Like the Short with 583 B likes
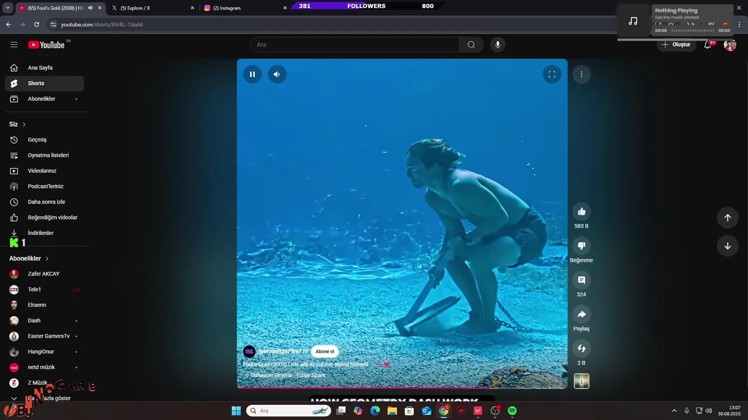This screenshot has width=748, height=420. tap(581, 212)
